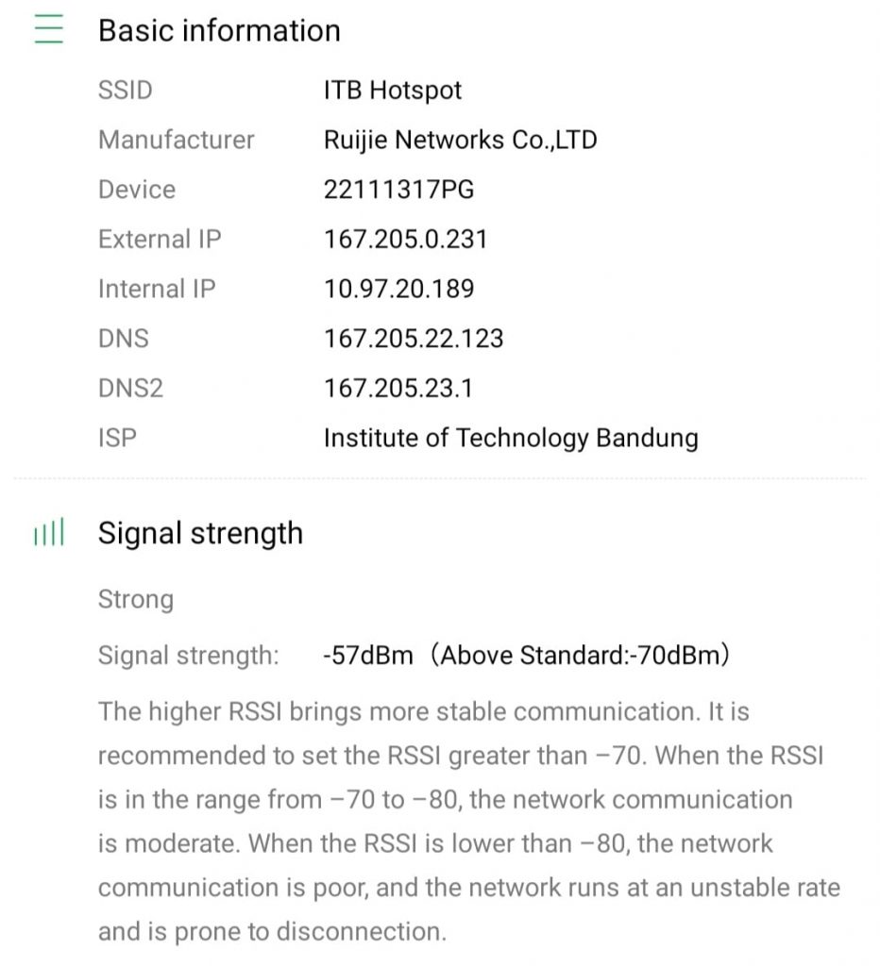This screenshot has width=880, height=966.
Task: Select the DNS address 167.205.22.123
Action: tap(414, 339)
